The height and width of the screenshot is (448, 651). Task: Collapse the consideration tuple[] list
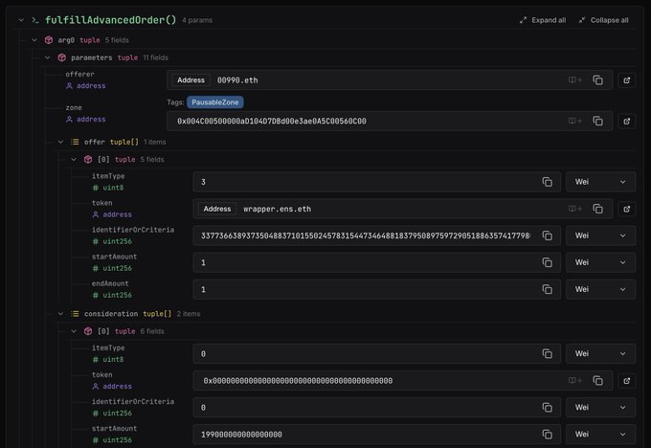click(x=60, y=314)
